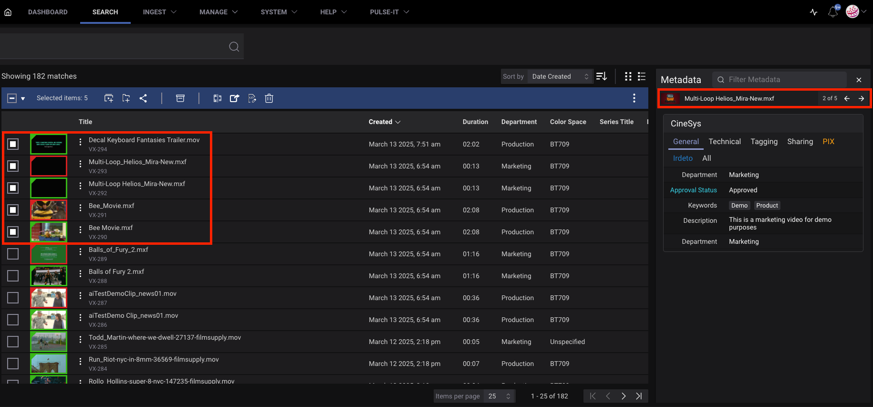873x407 pixels.
Task: Open the Sort by Date Created dropdown
Action: (560, 76)
